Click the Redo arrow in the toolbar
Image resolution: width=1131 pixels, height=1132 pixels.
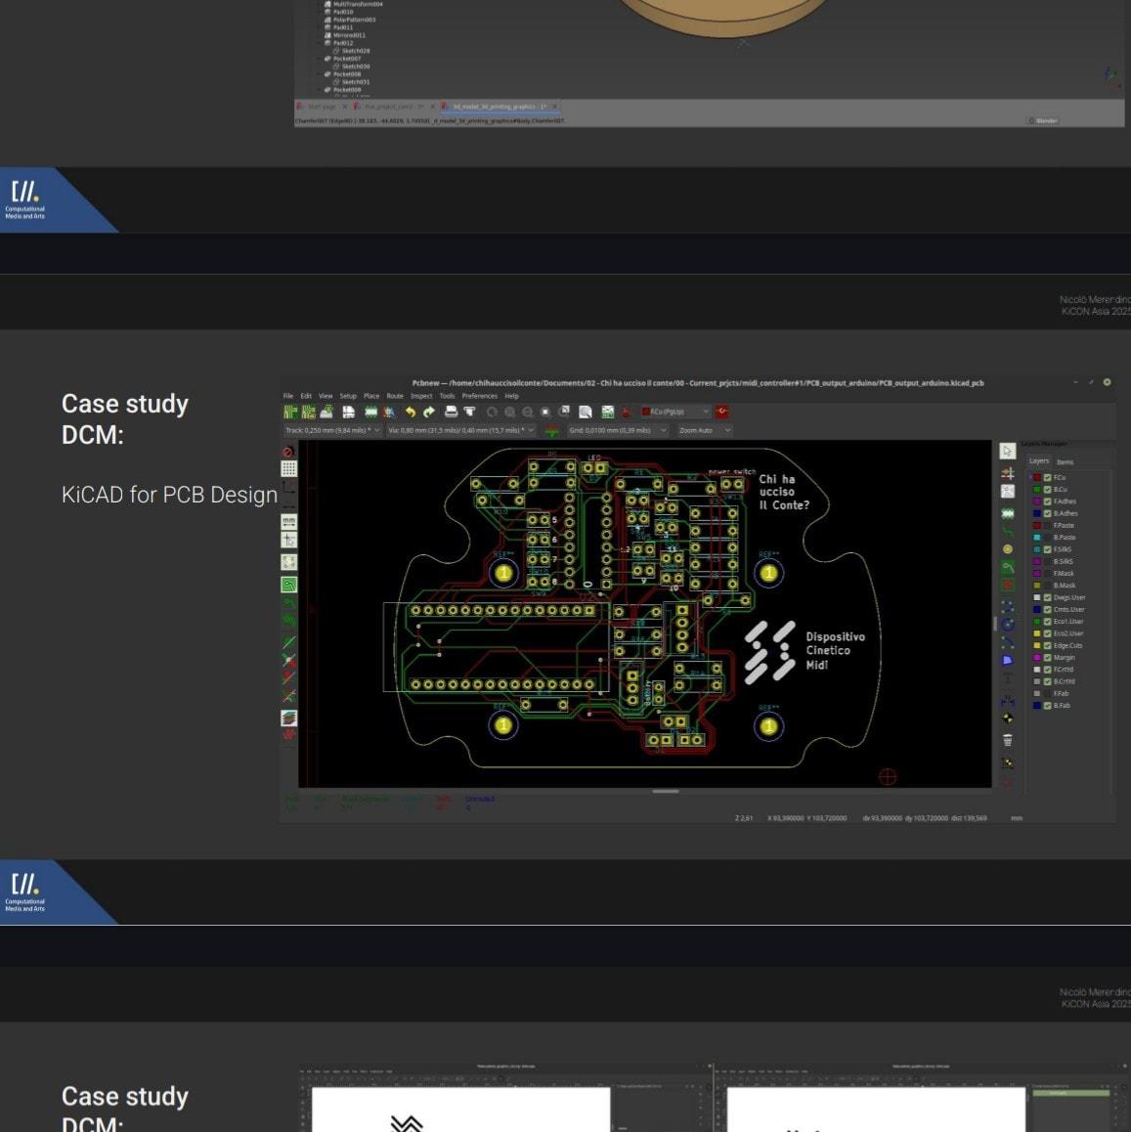pyautogui.click(x=428, y=413)
